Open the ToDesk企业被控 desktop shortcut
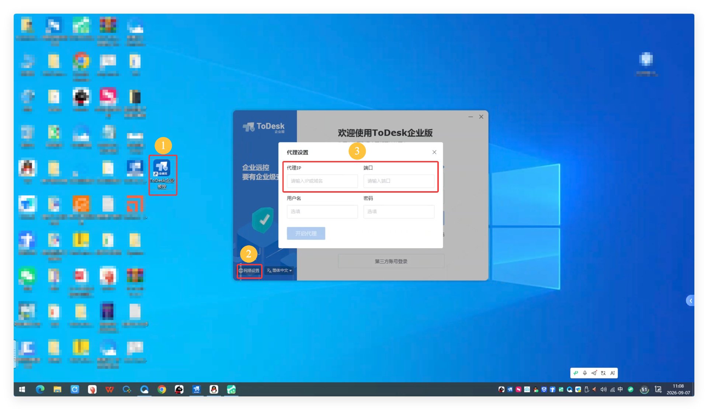Screen dimensions: 708x410 coord(162,174)
